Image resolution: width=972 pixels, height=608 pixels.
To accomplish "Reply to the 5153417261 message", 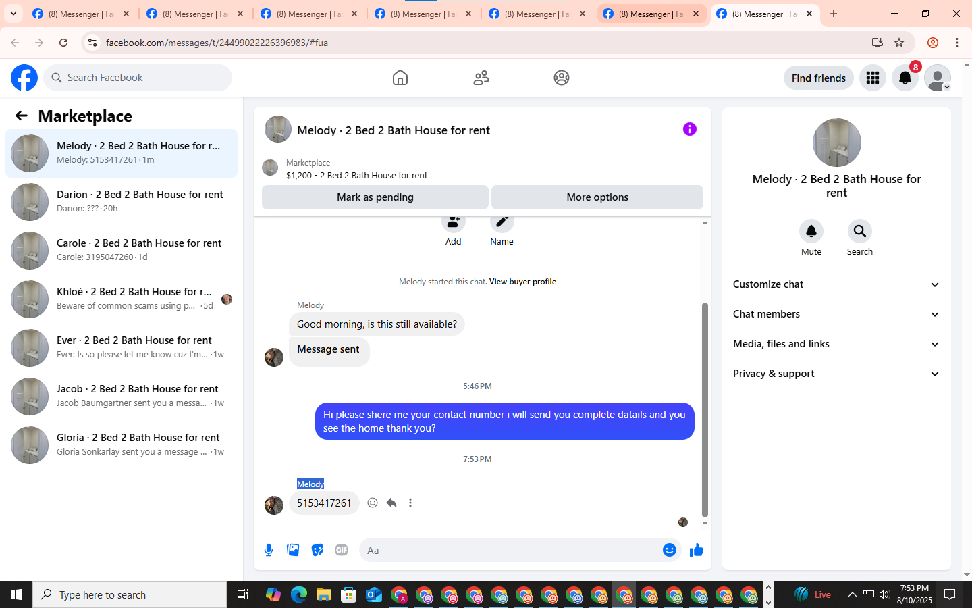I will (391, 503).
